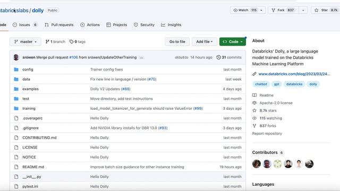
Task: Click the test folder icon
Action: point(16,99)
